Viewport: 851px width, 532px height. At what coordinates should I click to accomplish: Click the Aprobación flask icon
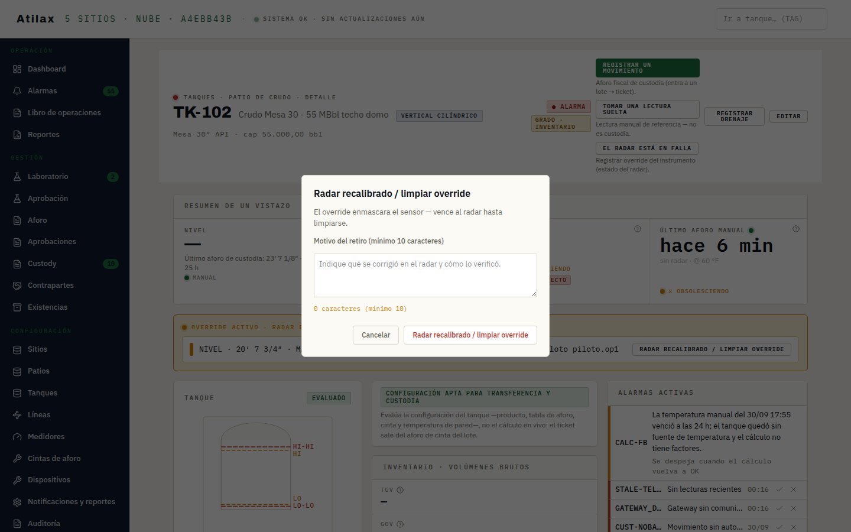coord(17,199)
